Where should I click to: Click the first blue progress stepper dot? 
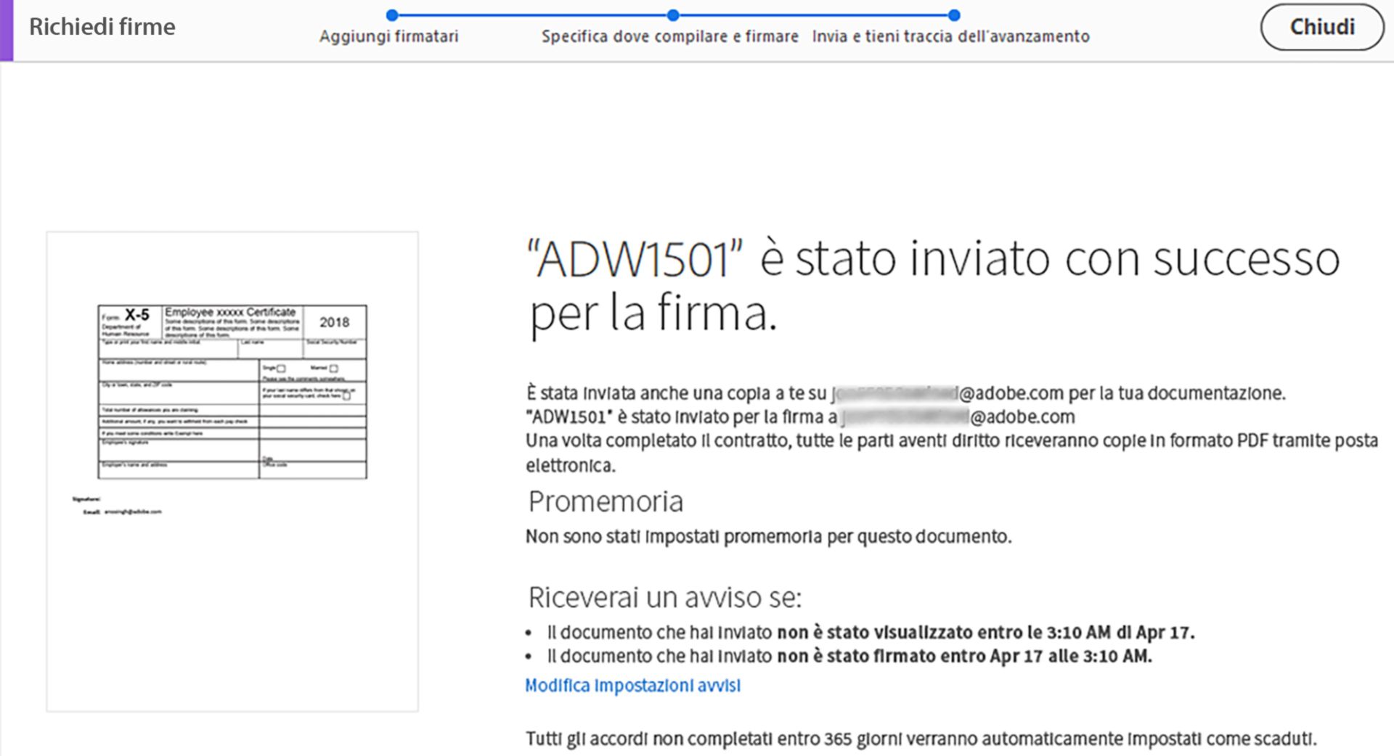[392, 13]
